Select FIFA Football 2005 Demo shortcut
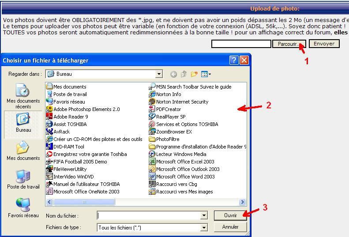Screen dimensions: 349x237 pyautogui.click(x=77, y=162)
